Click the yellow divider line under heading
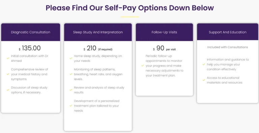The height and width of the screenshot is (133, 259). [129, 17]
